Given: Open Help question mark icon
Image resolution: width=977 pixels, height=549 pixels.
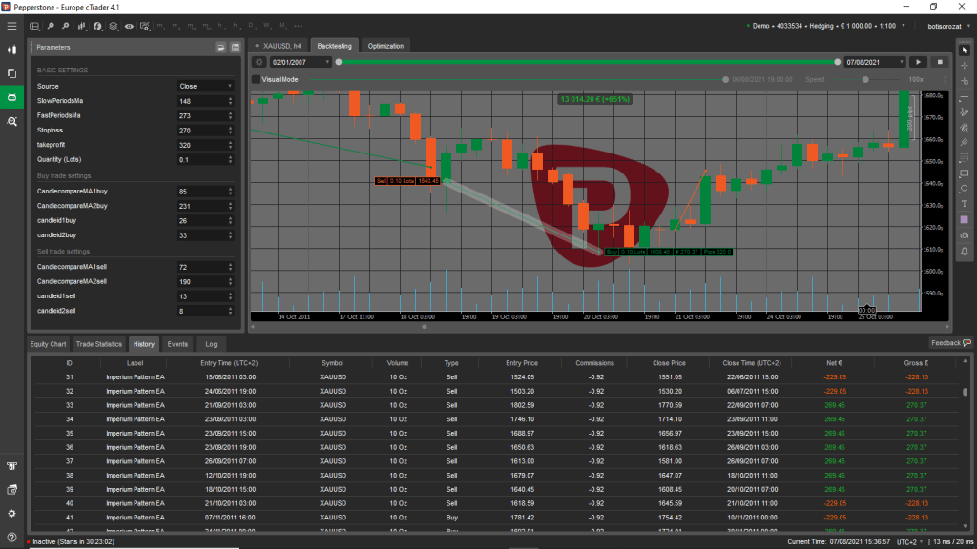Looking at the screenshot, I should click(11, 536).
